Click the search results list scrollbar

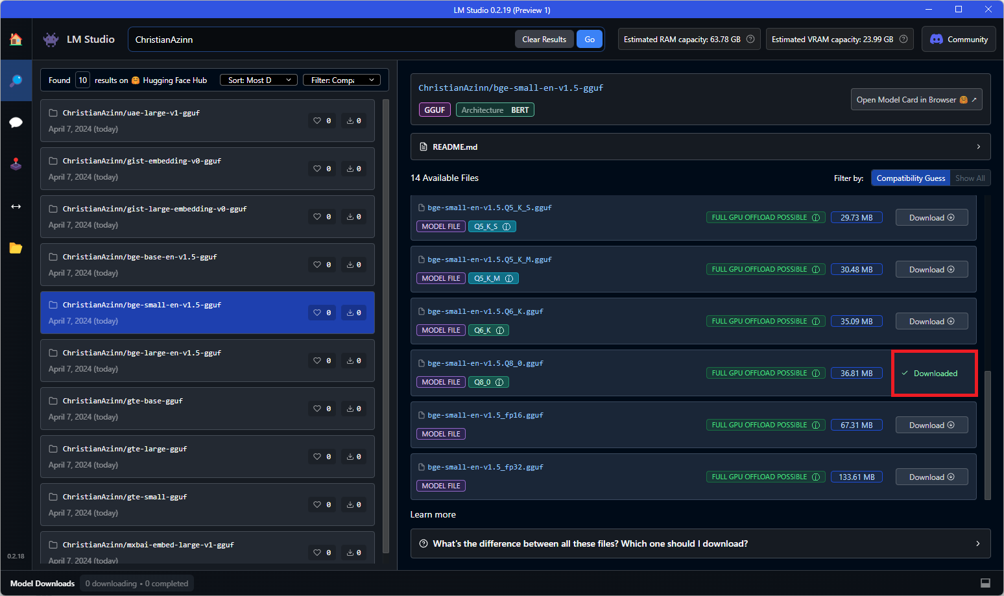[386, 324]
